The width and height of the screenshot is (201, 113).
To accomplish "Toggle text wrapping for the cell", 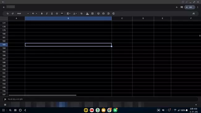I will tap(81, 14).
